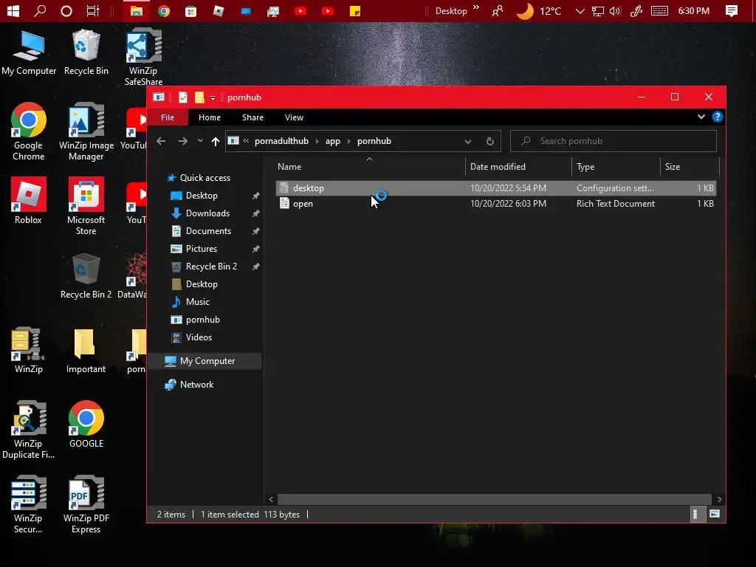Open Task View on the taskbar
This screenshot has height=567, width=756.
click(x=92, y=10)
